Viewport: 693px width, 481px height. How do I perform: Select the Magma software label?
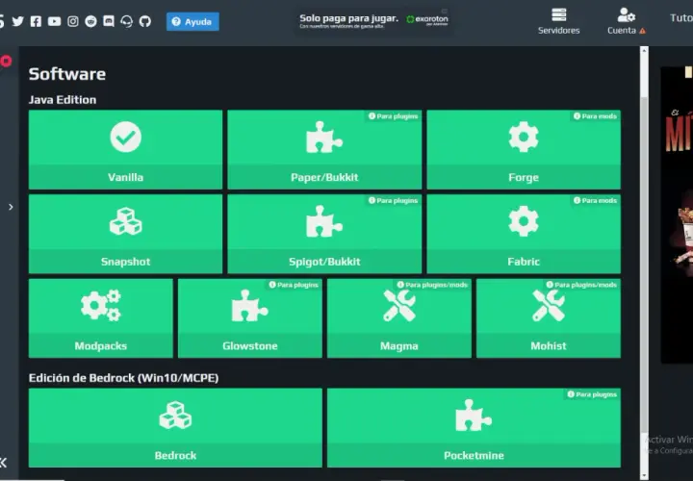pyautogui.click(x=399, y=346)
